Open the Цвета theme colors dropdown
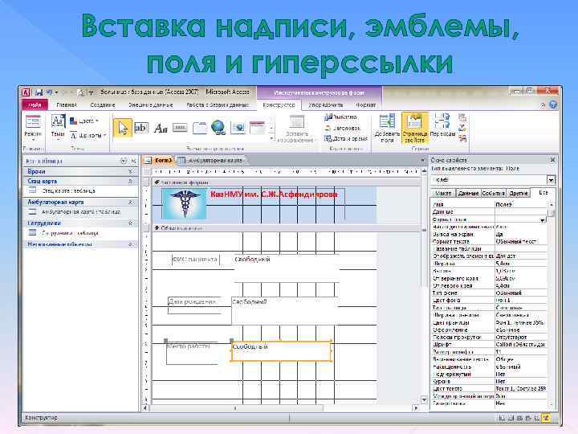The image size is (578, 434). click(x=84, y=121)
